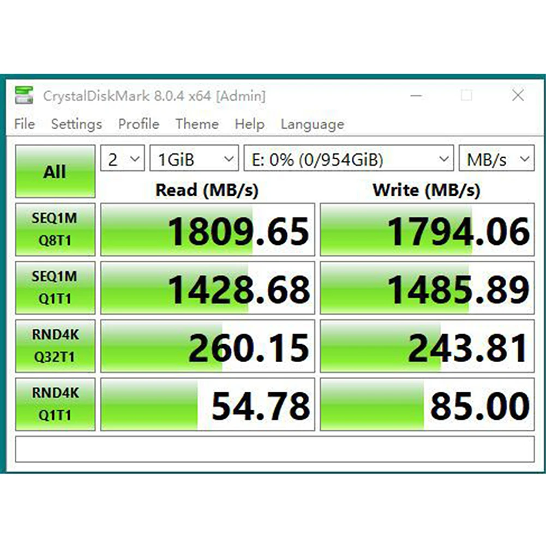The width and height of the screenshot is (546, 546).
Task: Click the 1794.06 SEQ1M Q8T1 write result
Action: click(x=427, y=230)
